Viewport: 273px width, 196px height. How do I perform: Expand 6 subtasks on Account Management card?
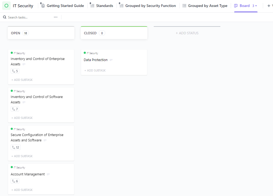tap(15, 181)
